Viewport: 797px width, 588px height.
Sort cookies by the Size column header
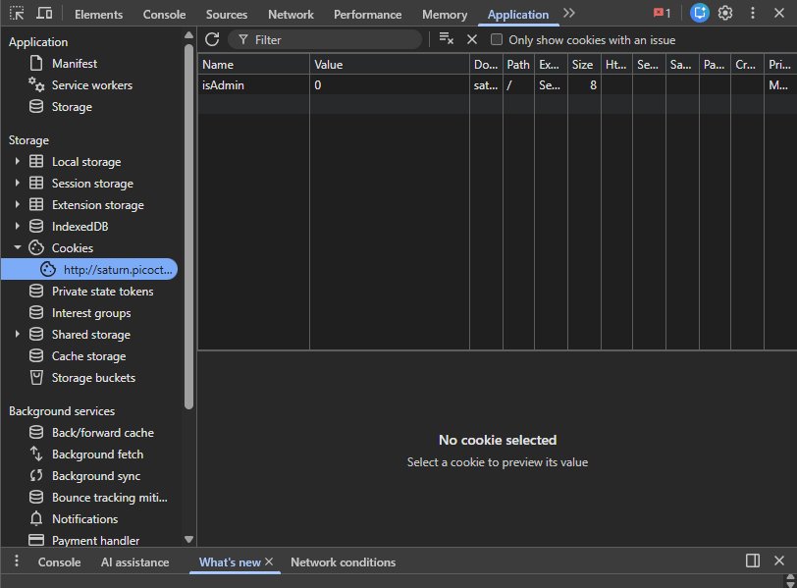[584, 65]
